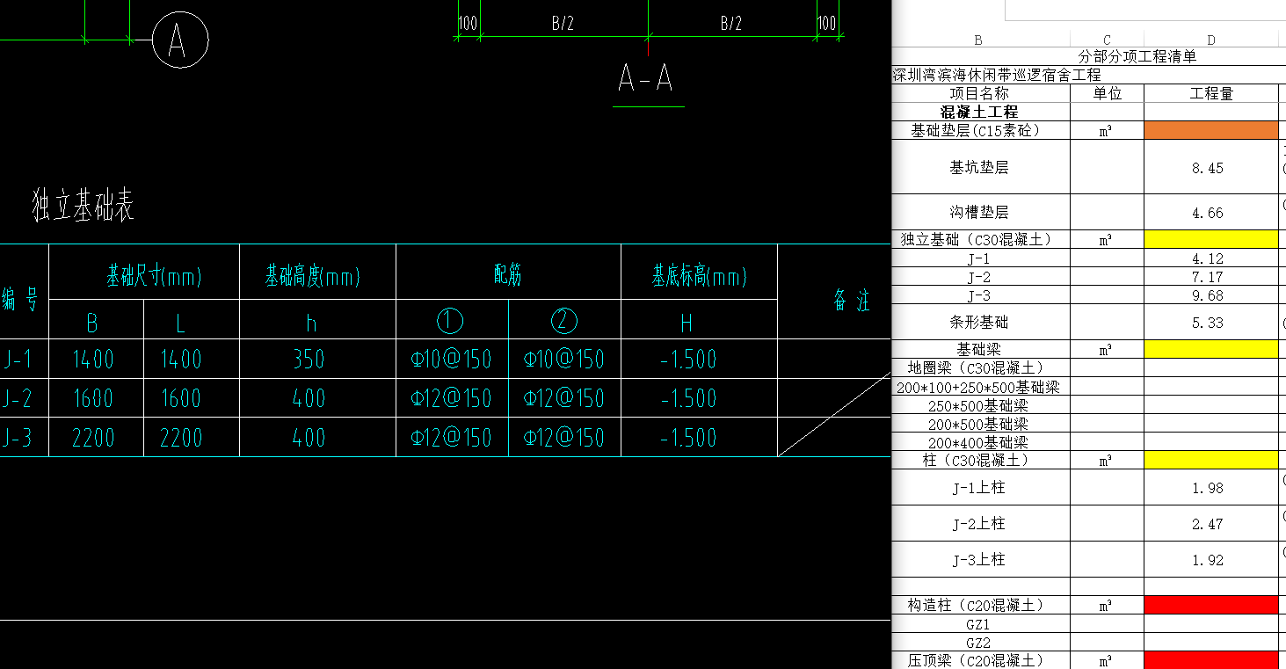The height and width of the screenshot is (669, 1286).
Task: Select the 7.17 quantity for J-2
Action: [1211, 277]
